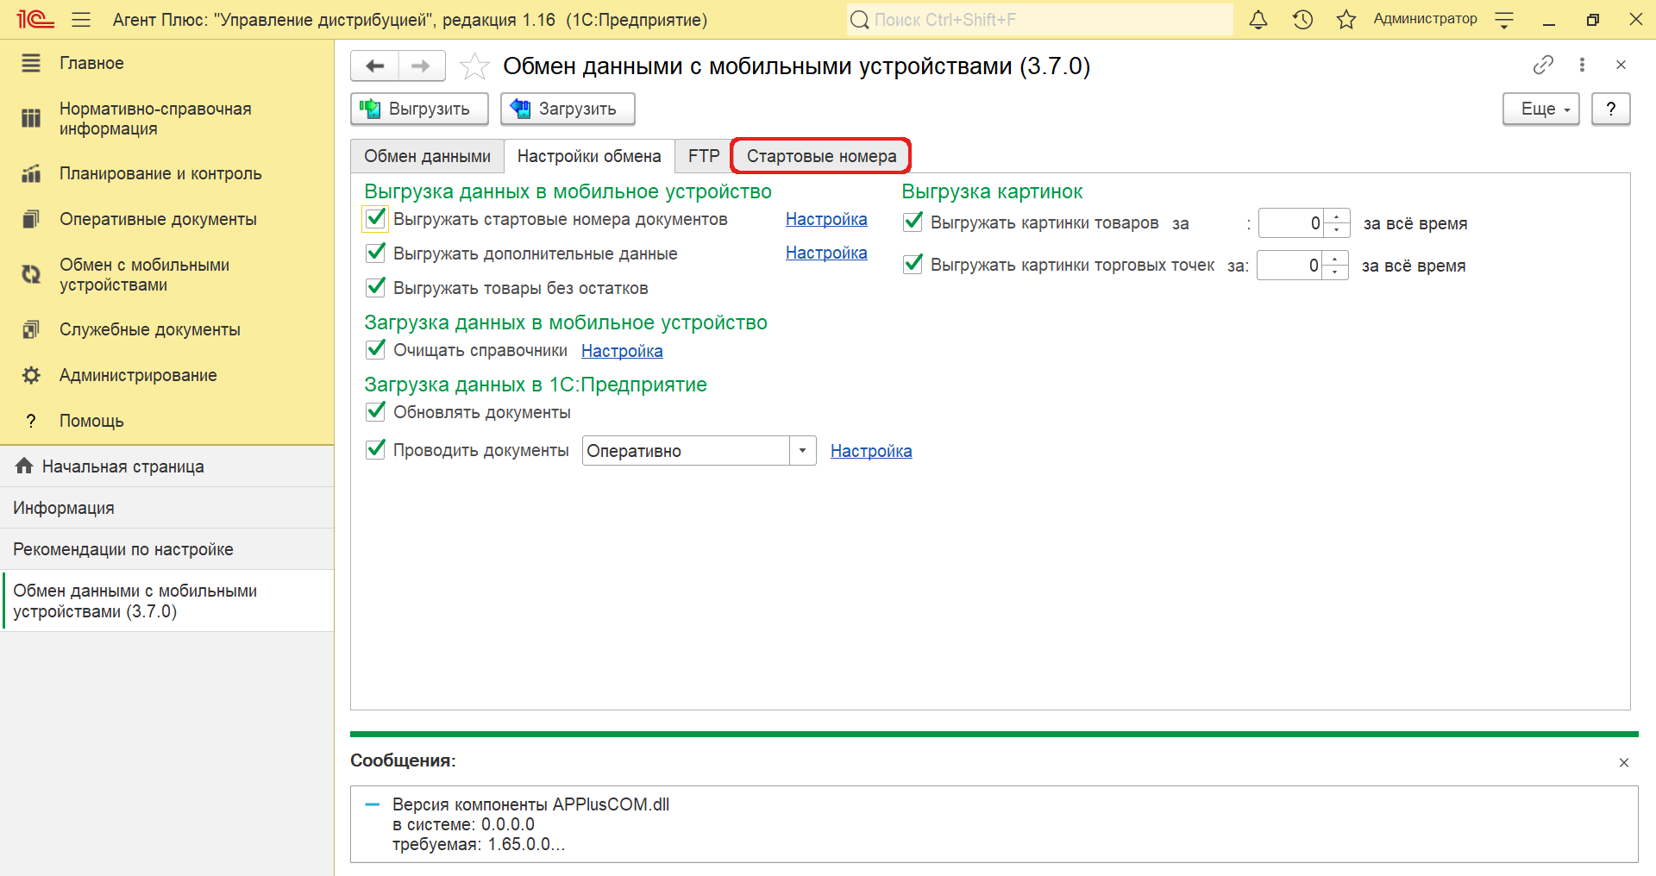The width and height of the screenshot is (1656, 876).
Task: Close the Сообщения panel
Action: tap(1624, 762)
